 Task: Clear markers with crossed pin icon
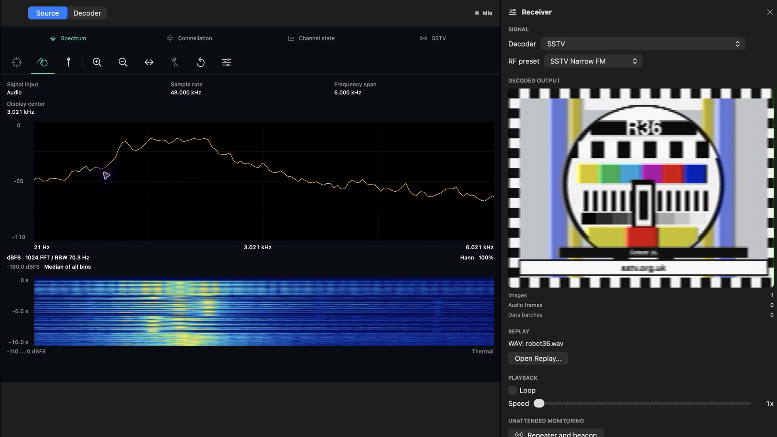point(174,62)
